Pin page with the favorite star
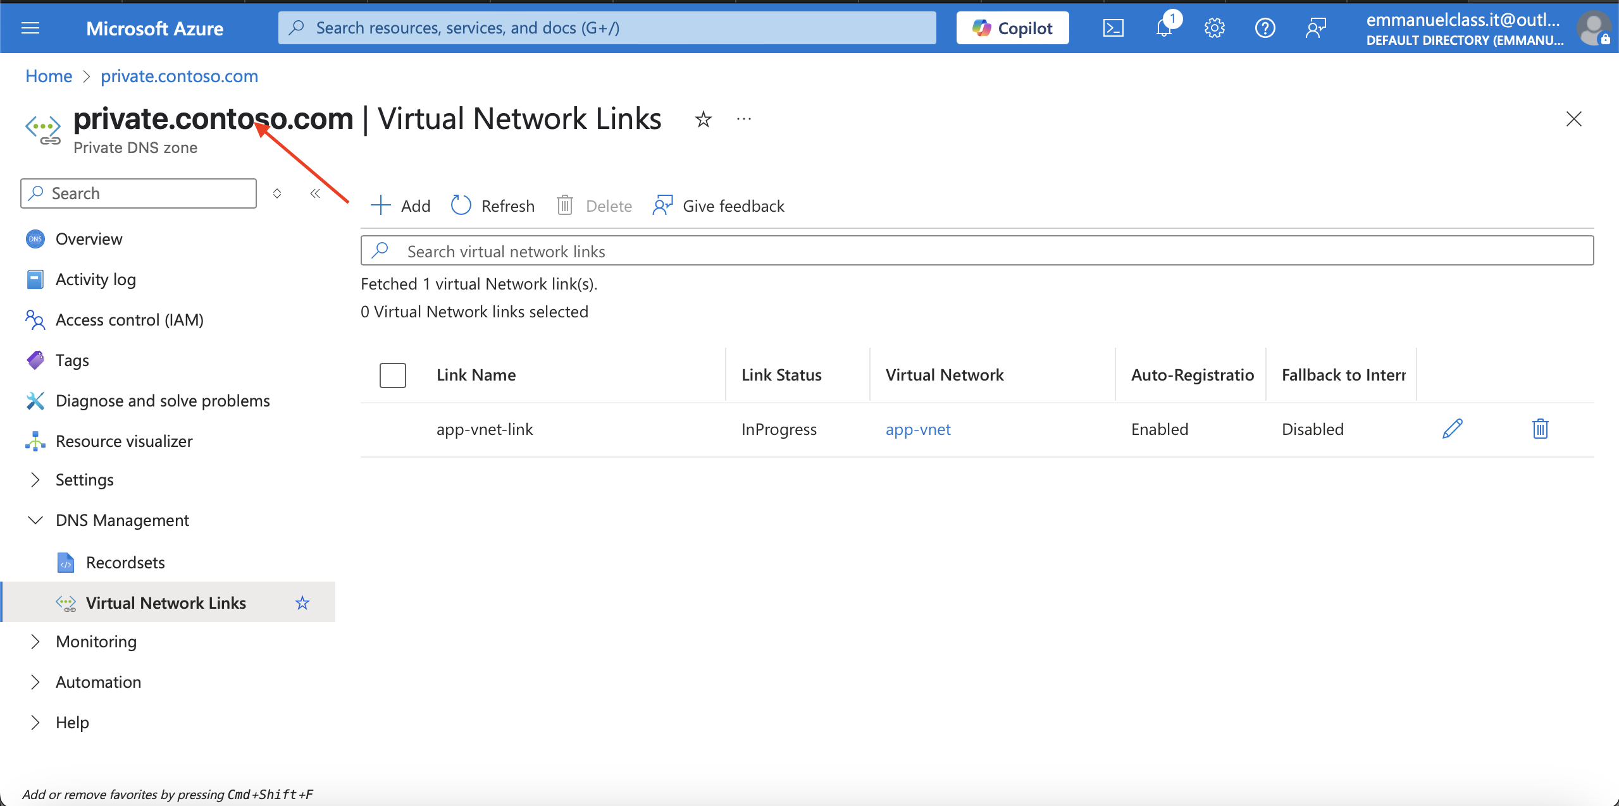 pos(703,119)
